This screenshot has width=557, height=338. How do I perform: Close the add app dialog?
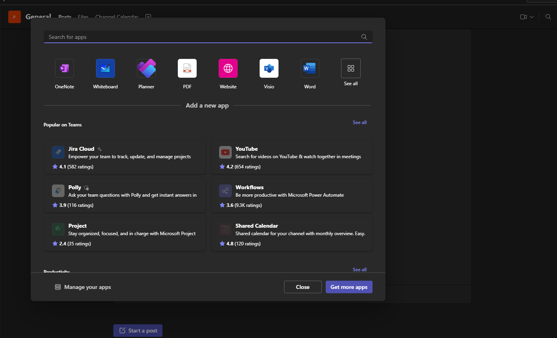(303, 287)
